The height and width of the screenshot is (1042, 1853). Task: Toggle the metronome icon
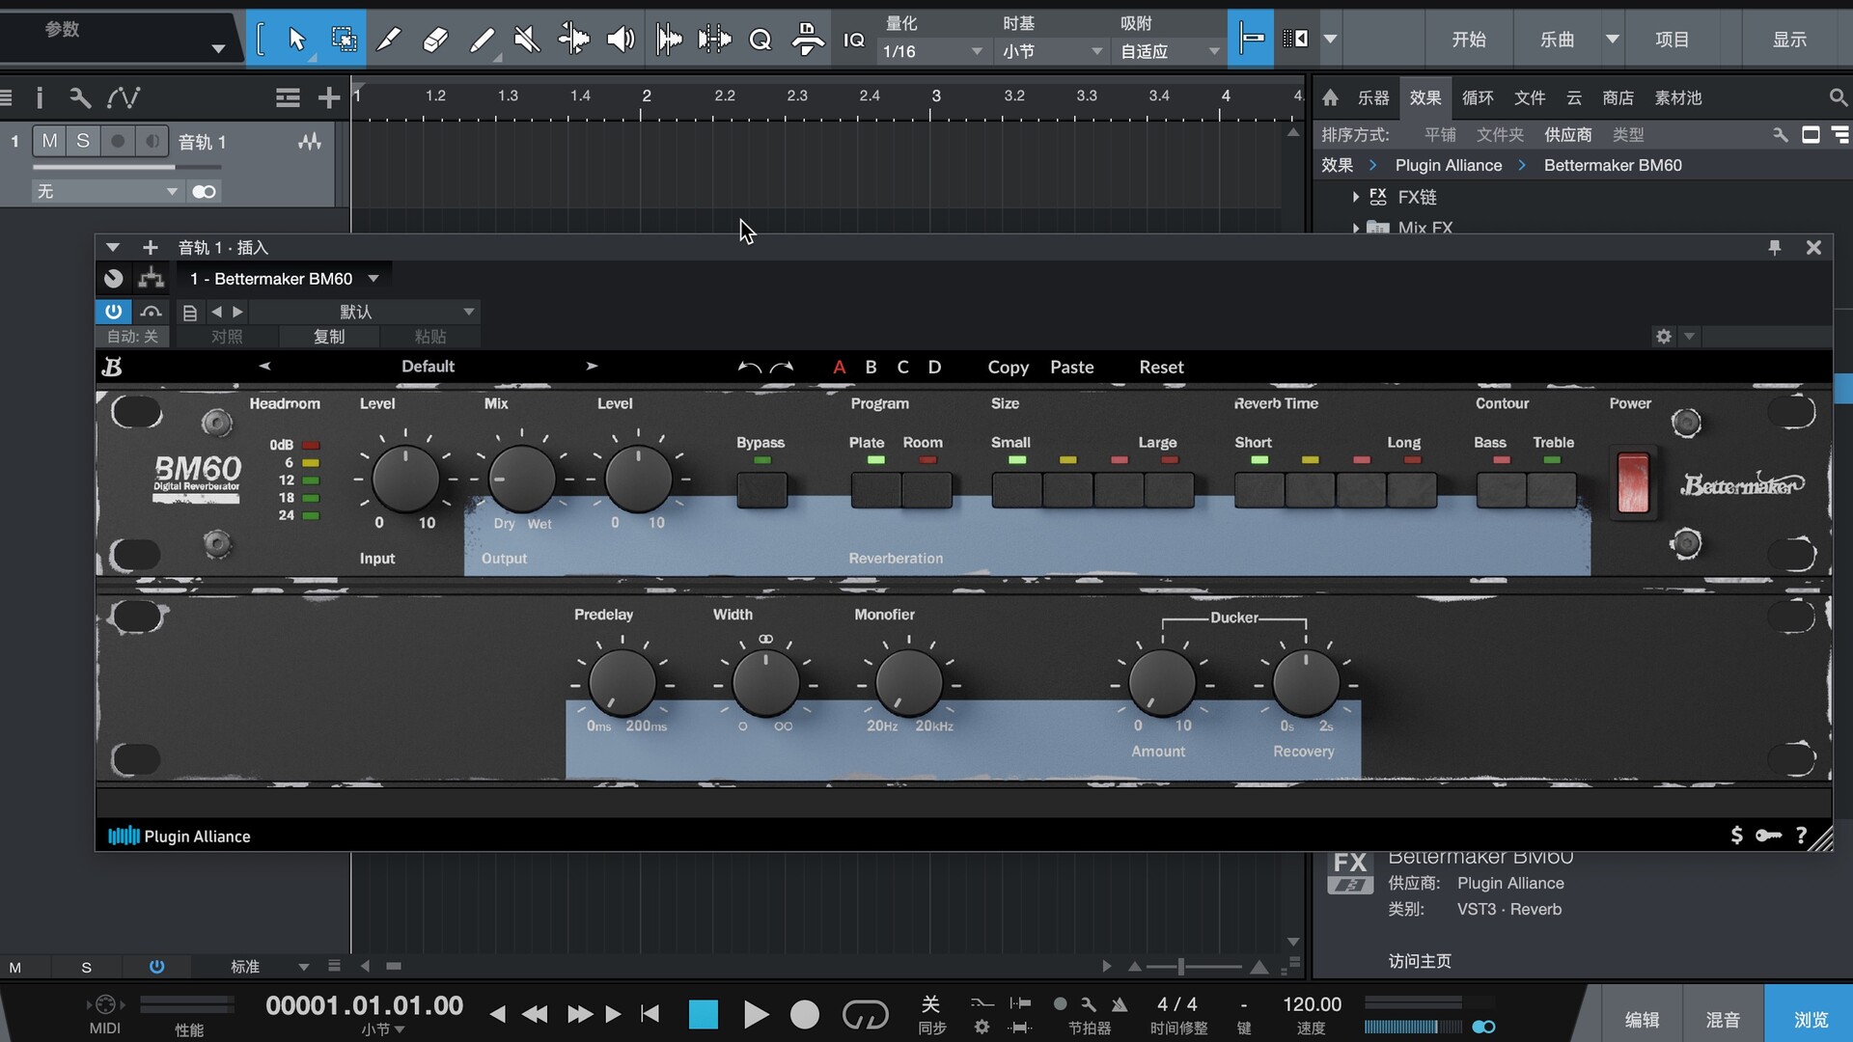click(1120, 1004)
